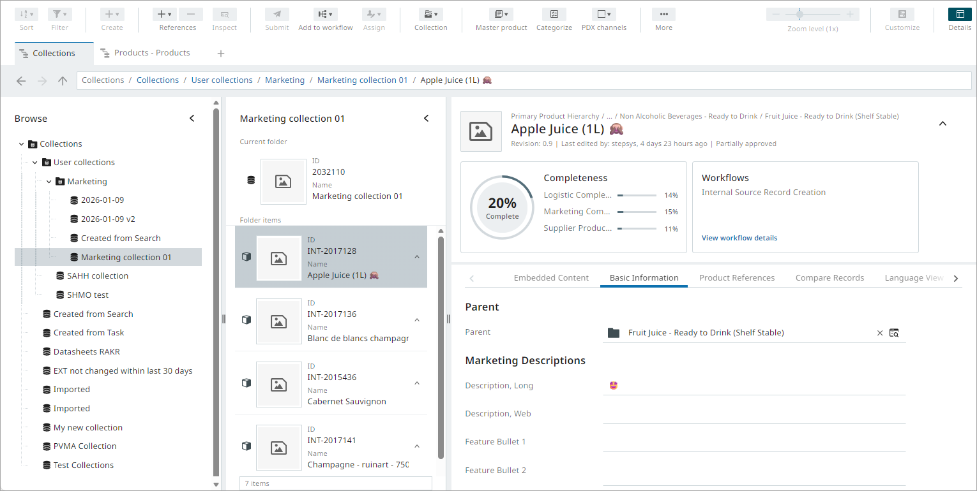Collapse the Marketing tree folder
The image size is (977, 491).
coord(49,182)
